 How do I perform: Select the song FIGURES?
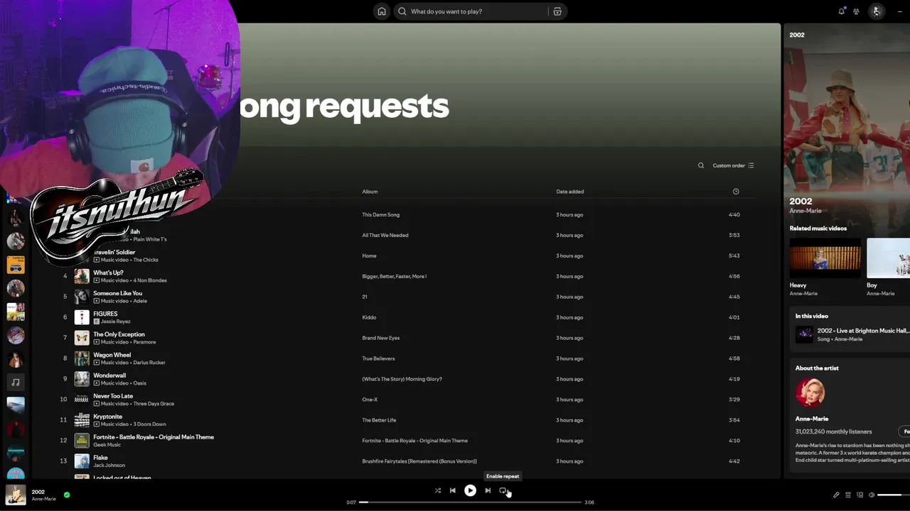pyautogui.click(x=105, y=314)
